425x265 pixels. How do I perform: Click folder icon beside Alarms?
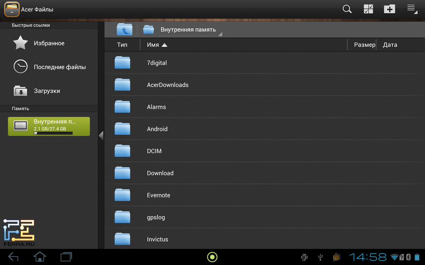(122, 107)
